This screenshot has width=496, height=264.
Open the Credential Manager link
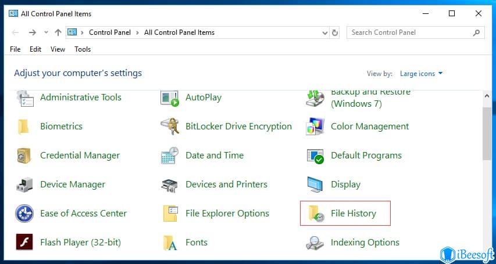click(x=80, y=155)
